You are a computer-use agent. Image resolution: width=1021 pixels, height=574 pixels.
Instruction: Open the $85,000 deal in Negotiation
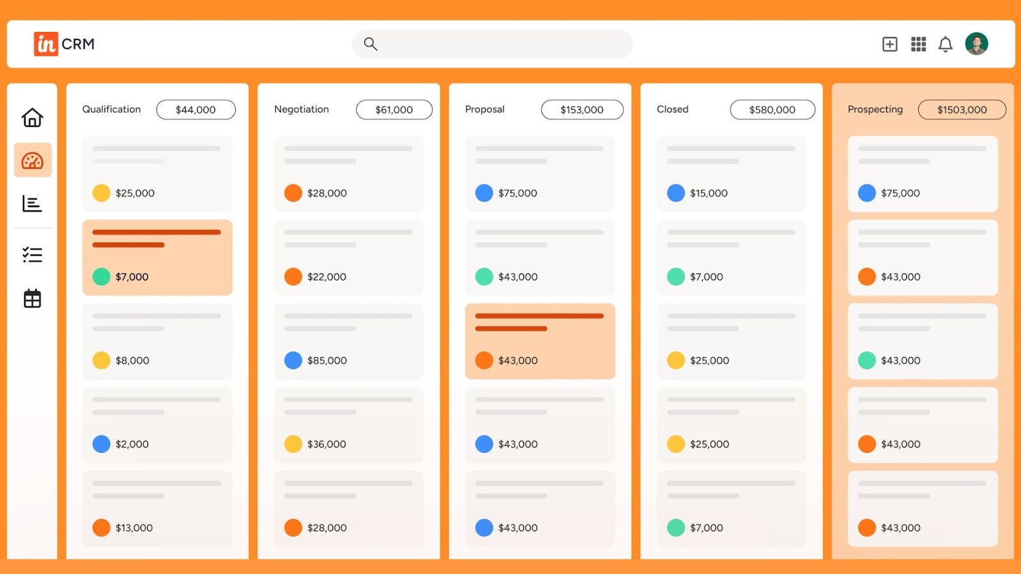click(x=348, y=341)
